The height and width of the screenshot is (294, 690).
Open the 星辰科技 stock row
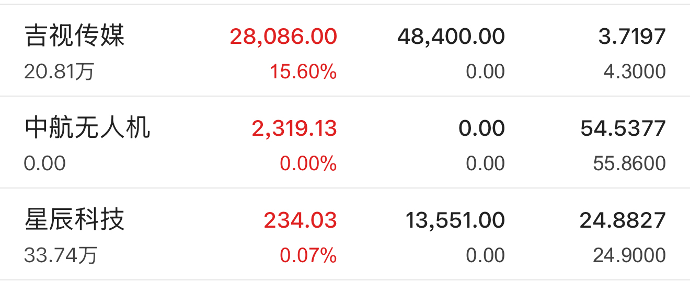345,234
